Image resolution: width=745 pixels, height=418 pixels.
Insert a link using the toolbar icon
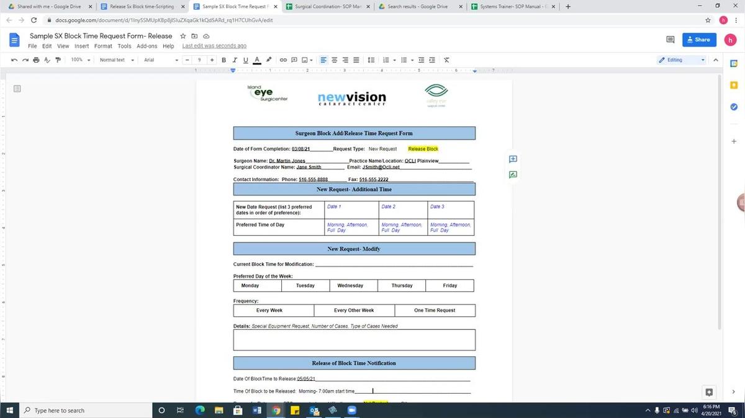(x=282, y=60)
